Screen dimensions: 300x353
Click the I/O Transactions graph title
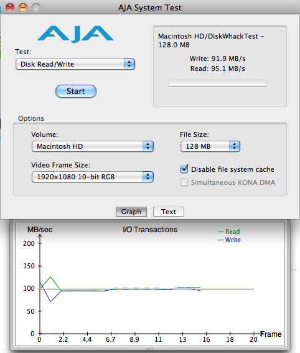tap(150, 229)
